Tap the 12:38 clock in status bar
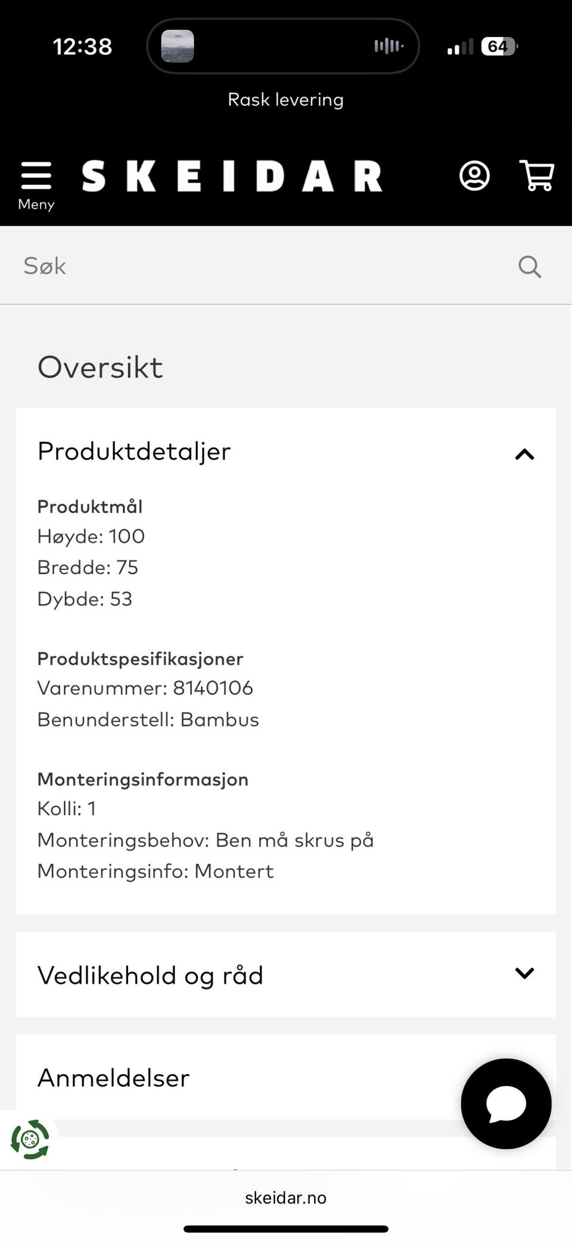This screenshot has height=1244, width=572. tap(82, 46)
